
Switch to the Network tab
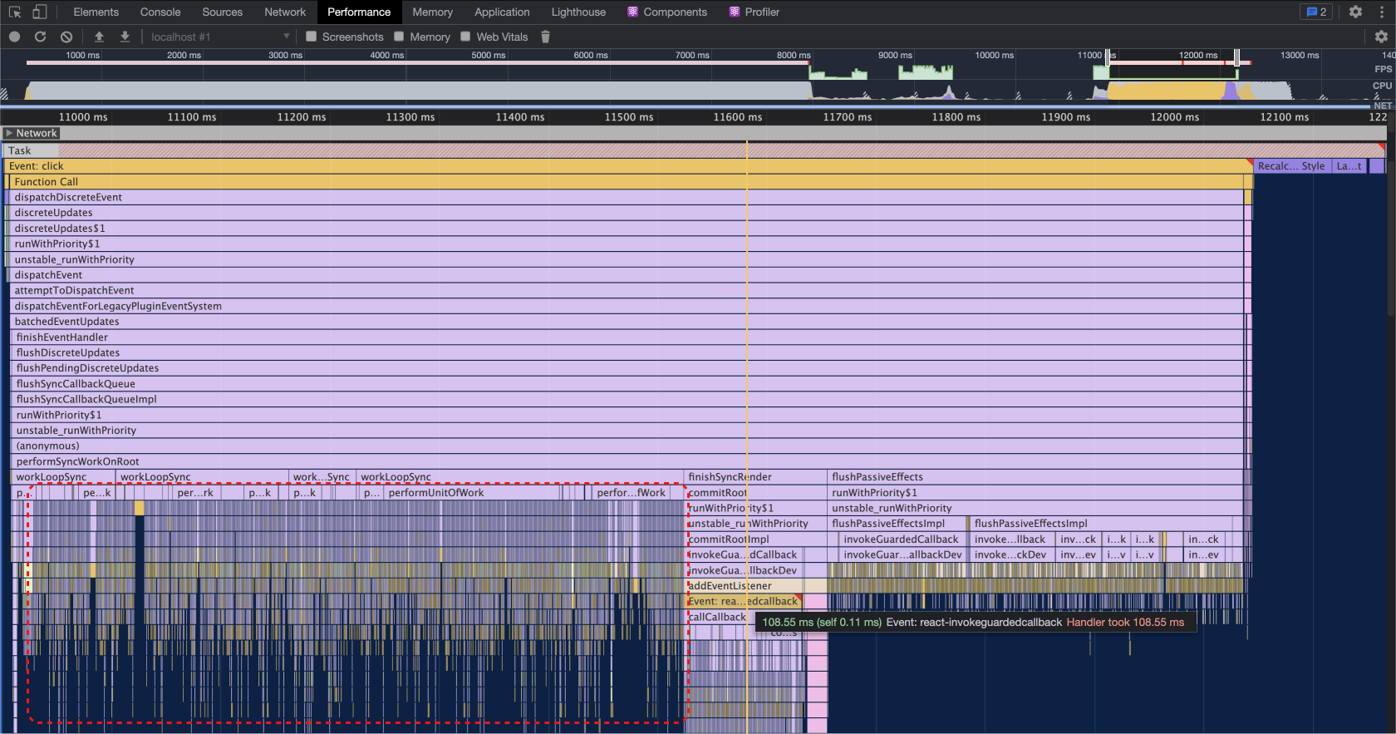[x=285, y=12]
